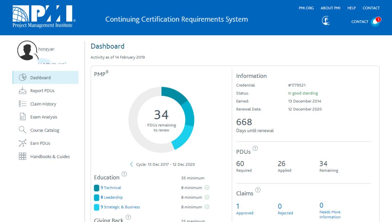Screen dimensions: 392x222
Task: Open Dashboard in sidebar
Action: click(x=46, y=77)
